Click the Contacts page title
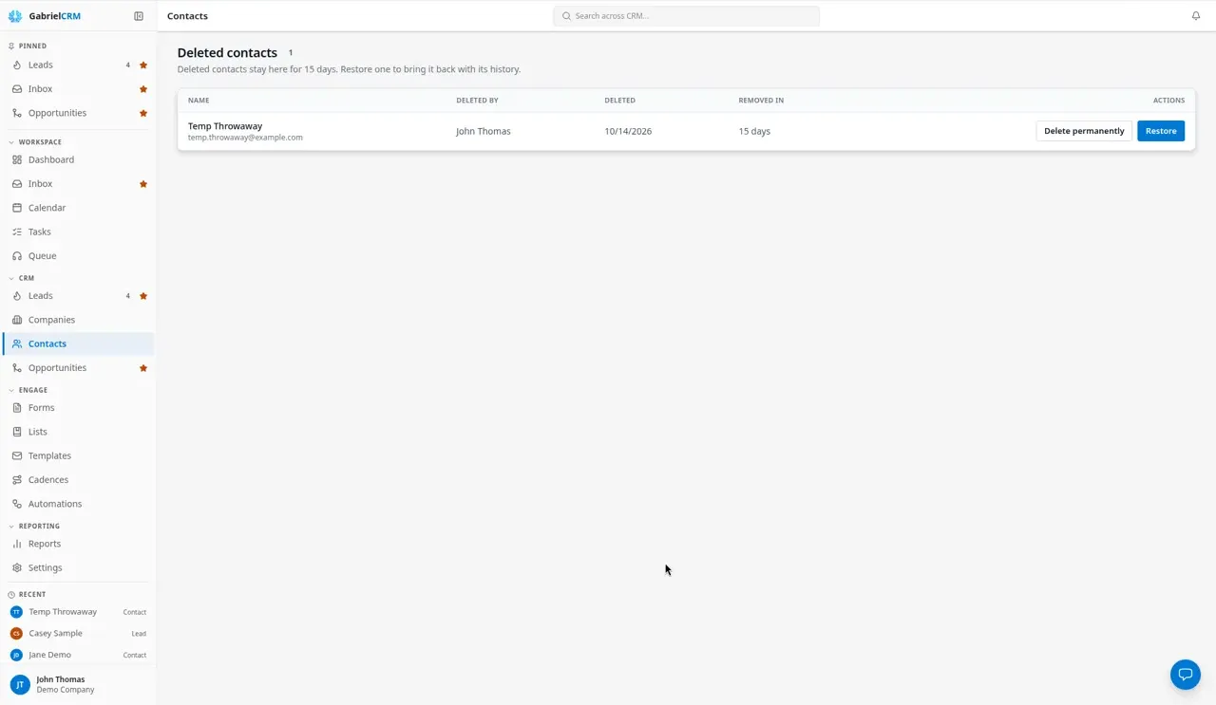Screen dimensions: 1216x705 pyautogui.click(x=187, y=16)
